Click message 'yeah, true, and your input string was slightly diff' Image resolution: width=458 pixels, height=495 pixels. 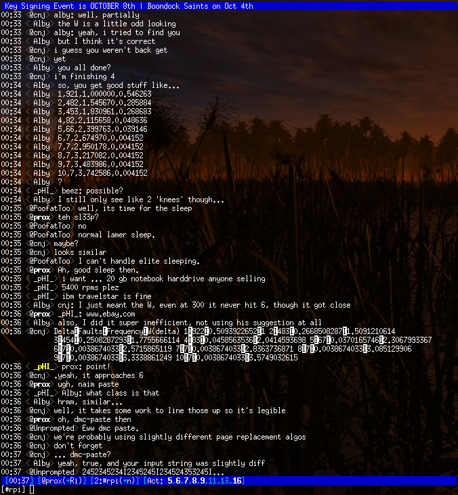click(x=161, y=463)
